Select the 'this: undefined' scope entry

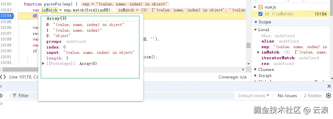pos(278,36)
